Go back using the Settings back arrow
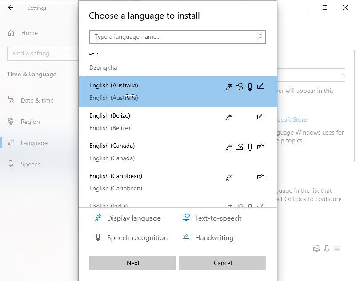Screen dimensions: 356x281 pos(11,8)
